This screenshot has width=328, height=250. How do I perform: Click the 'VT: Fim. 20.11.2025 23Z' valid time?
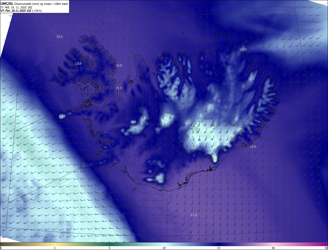[x=16, y=11]
